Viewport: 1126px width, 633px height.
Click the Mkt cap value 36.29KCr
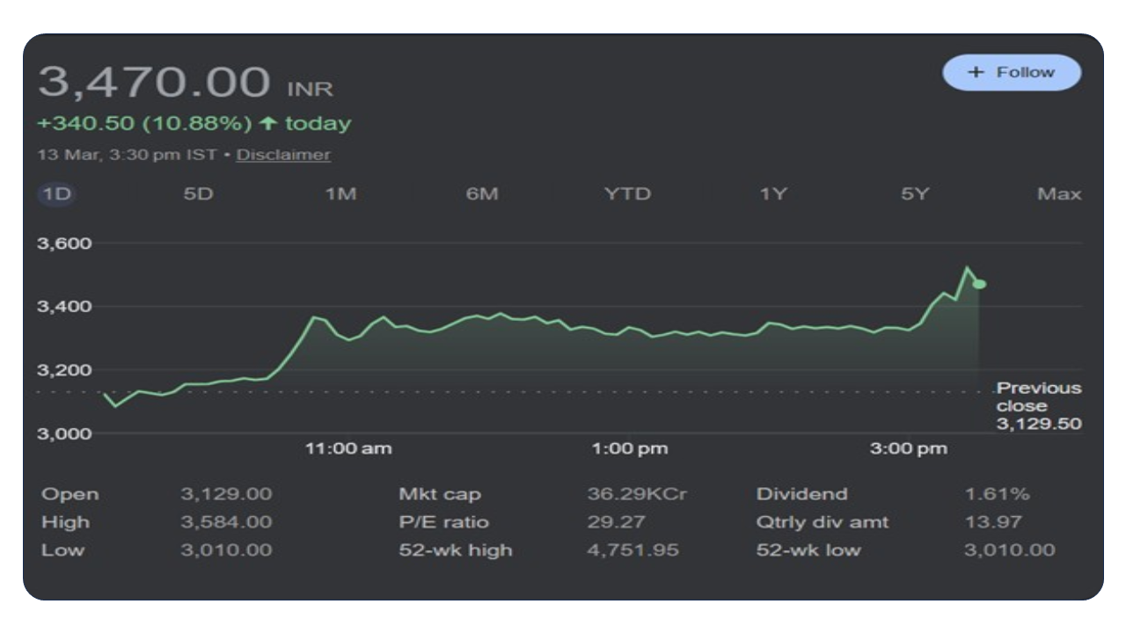pyautogui.click(x=637, y=494)
